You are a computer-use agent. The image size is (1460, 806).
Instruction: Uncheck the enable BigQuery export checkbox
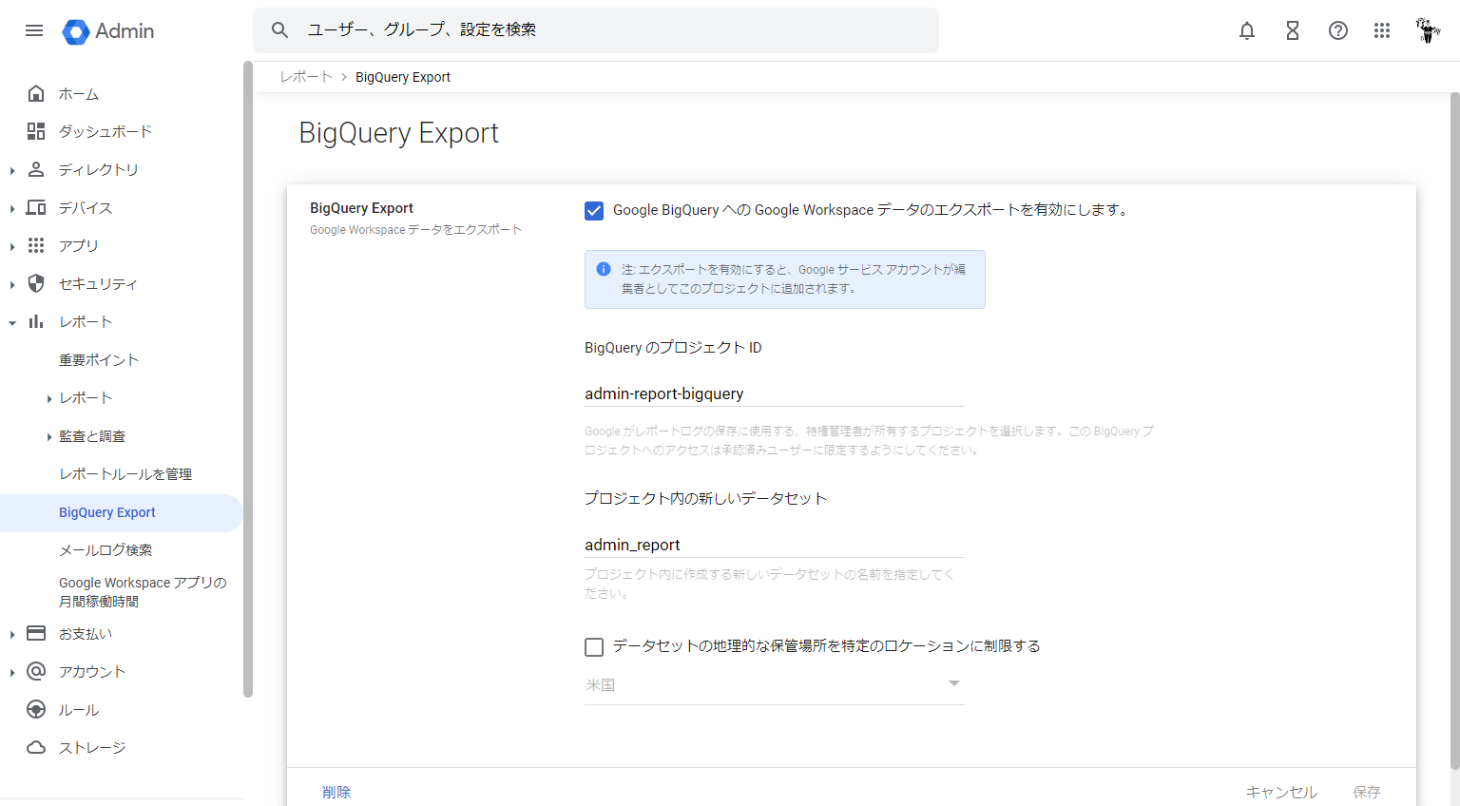pos(594,210)
